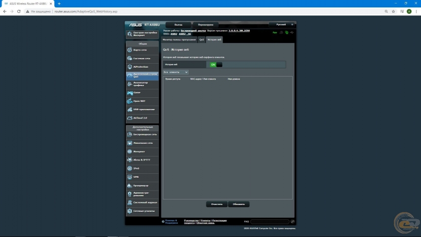The height and width of the screenshot is (237, 421).
Task: Open the firmware version 3.0.0.4.384 link
Action: [239, 31]
